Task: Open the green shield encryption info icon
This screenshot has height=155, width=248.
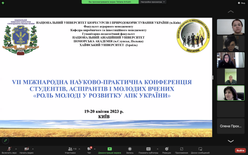Action: click(3, 3)
